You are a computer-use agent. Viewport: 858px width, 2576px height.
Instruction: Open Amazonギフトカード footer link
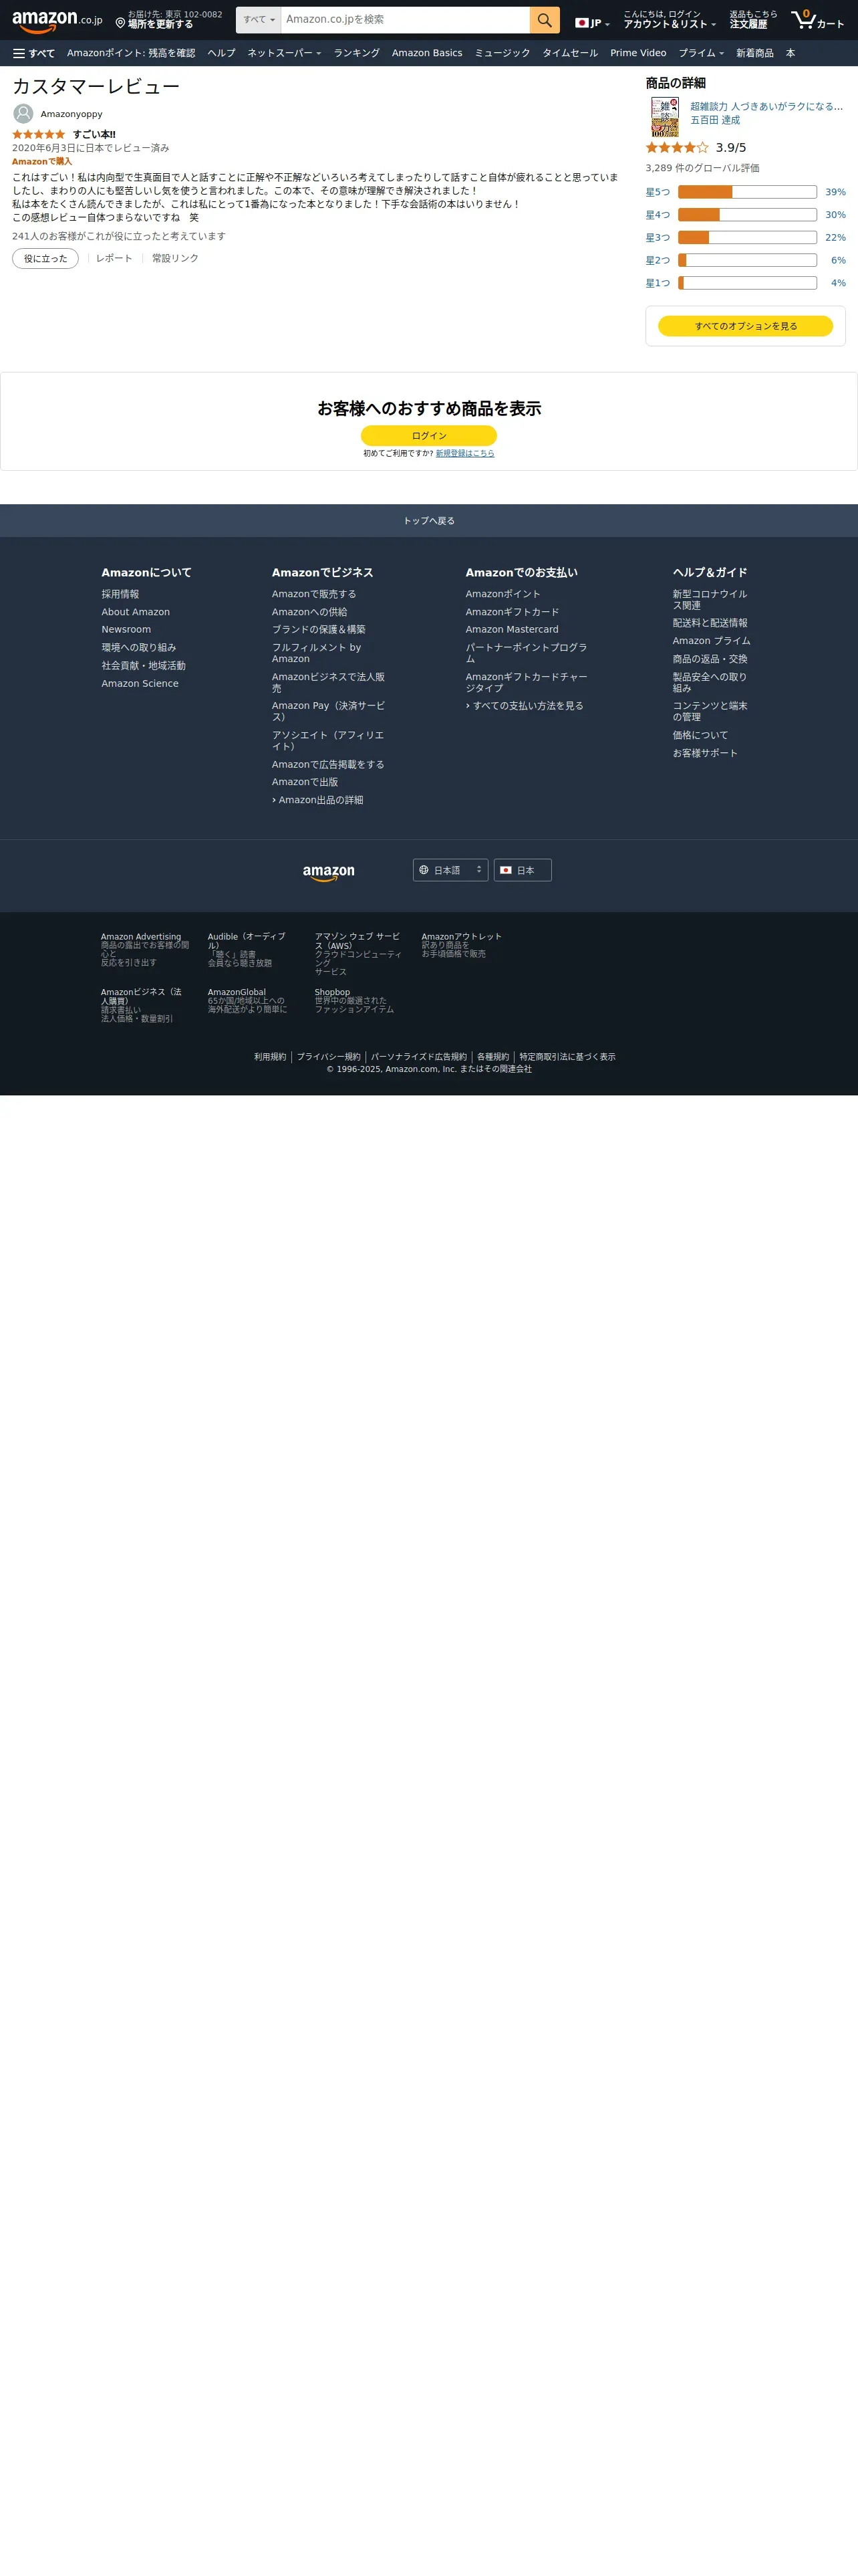(x=513, y=612)
